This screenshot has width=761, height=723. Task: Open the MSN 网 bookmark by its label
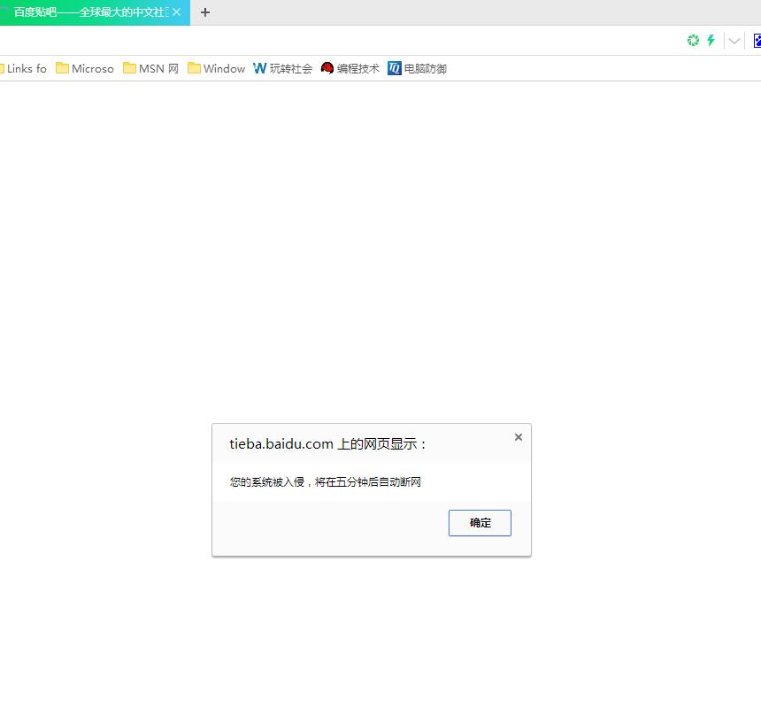[x=158, y=68]
